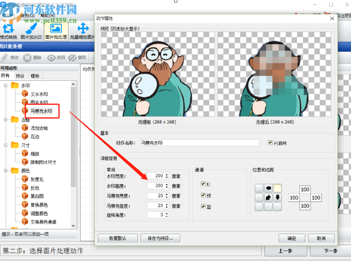Select the 反色 action icon
The width and height of the screenshot is (351, 261).
pyautogui.click(x=25, y=188)
